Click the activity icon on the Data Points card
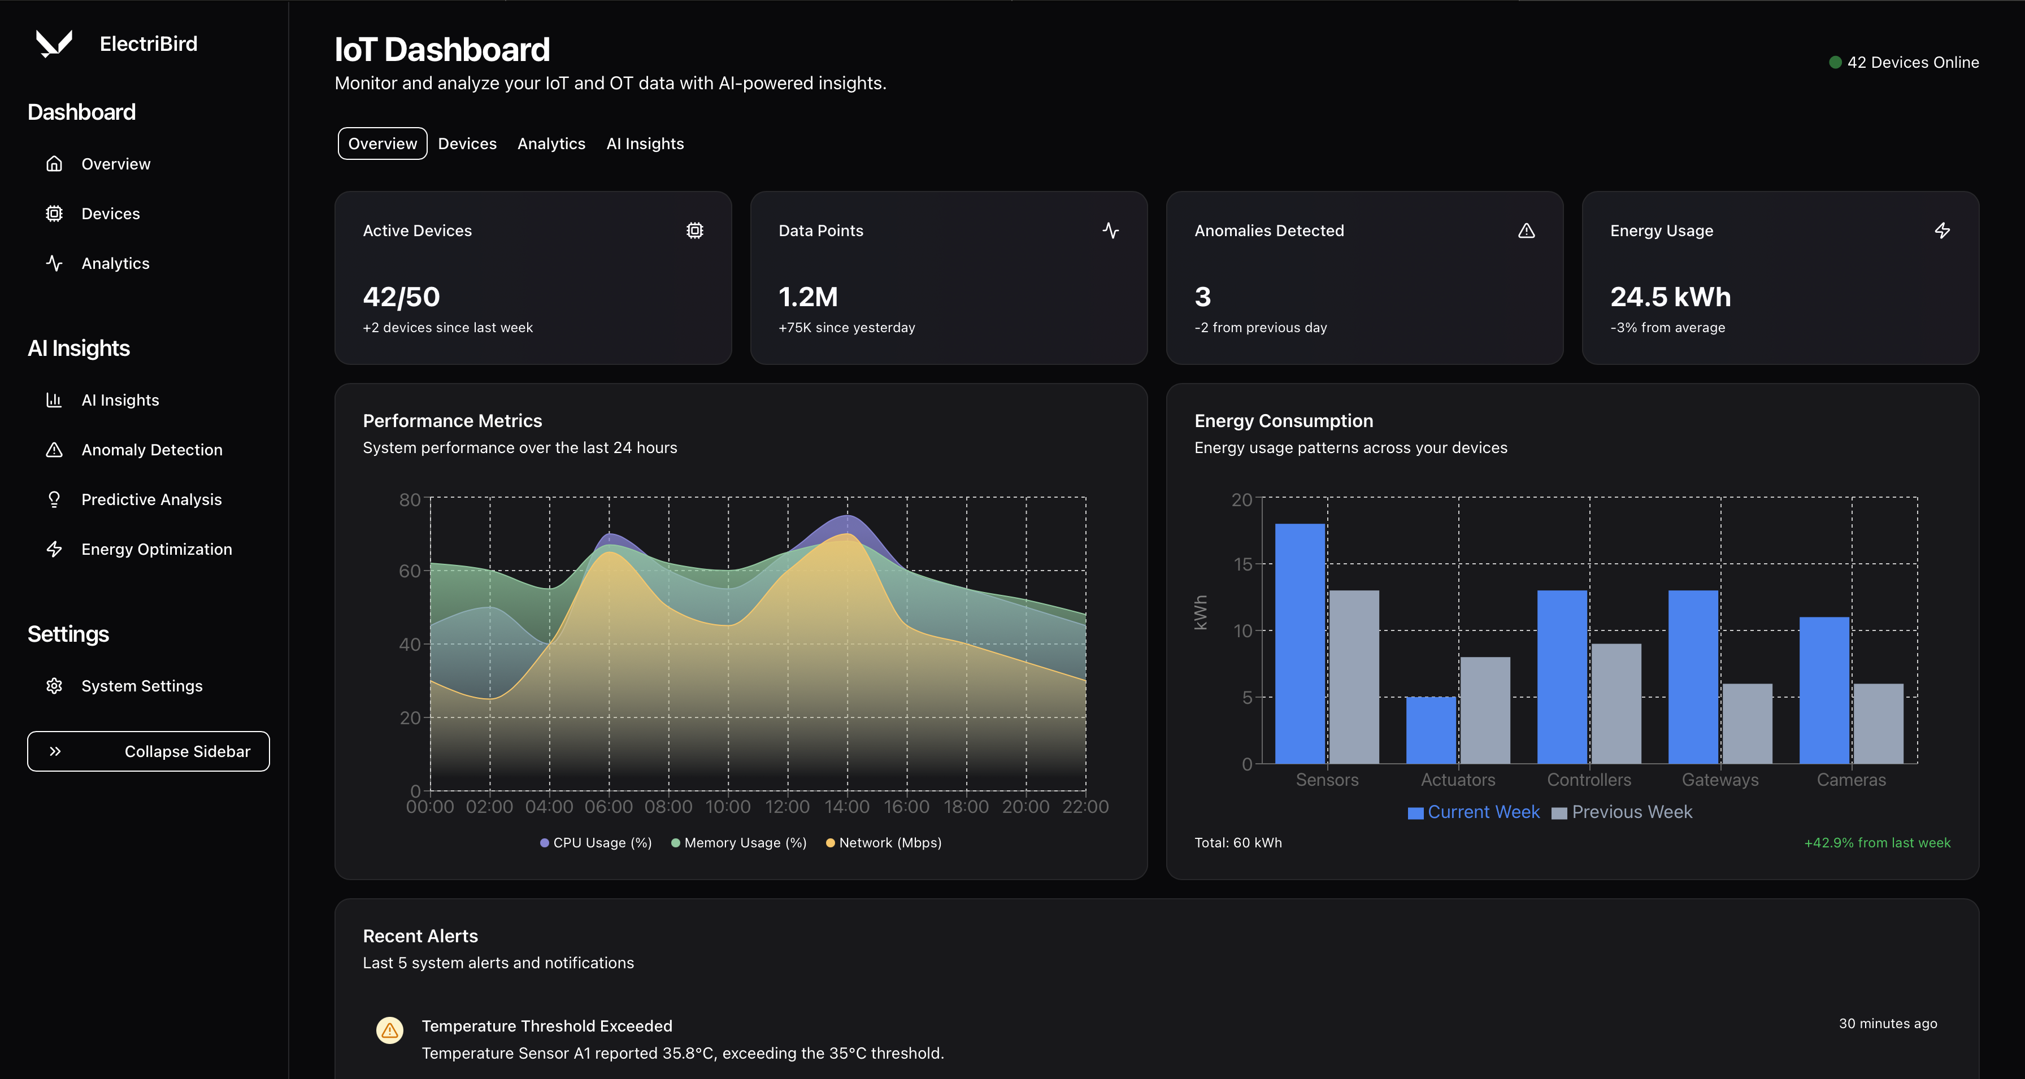Screen dimensions: 2025x1079 (1111, 230)
